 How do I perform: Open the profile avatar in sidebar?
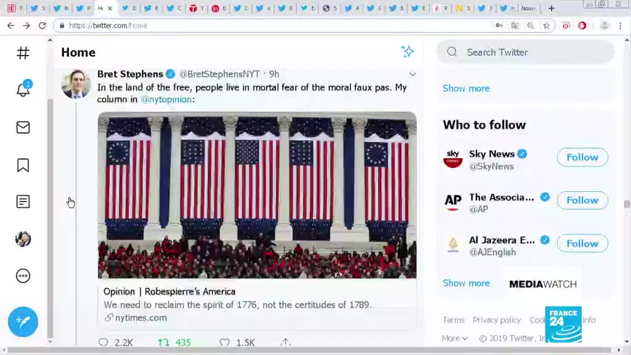pyautogui.click(x=23, y=239)
